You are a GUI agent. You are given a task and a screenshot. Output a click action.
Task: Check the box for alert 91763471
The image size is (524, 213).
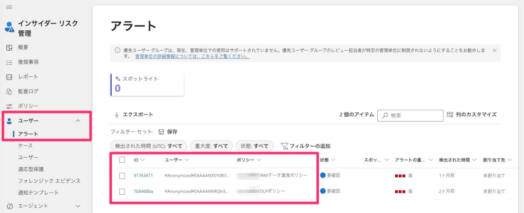[x=122, y=175]
